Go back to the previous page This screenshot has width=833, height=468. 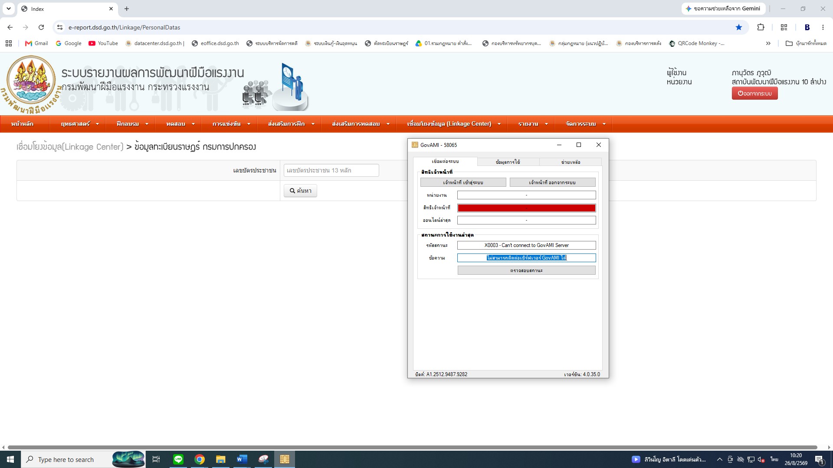tap(10, 27)
